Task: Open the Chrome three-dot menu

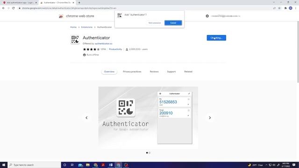Action: [x=296, y=8]
